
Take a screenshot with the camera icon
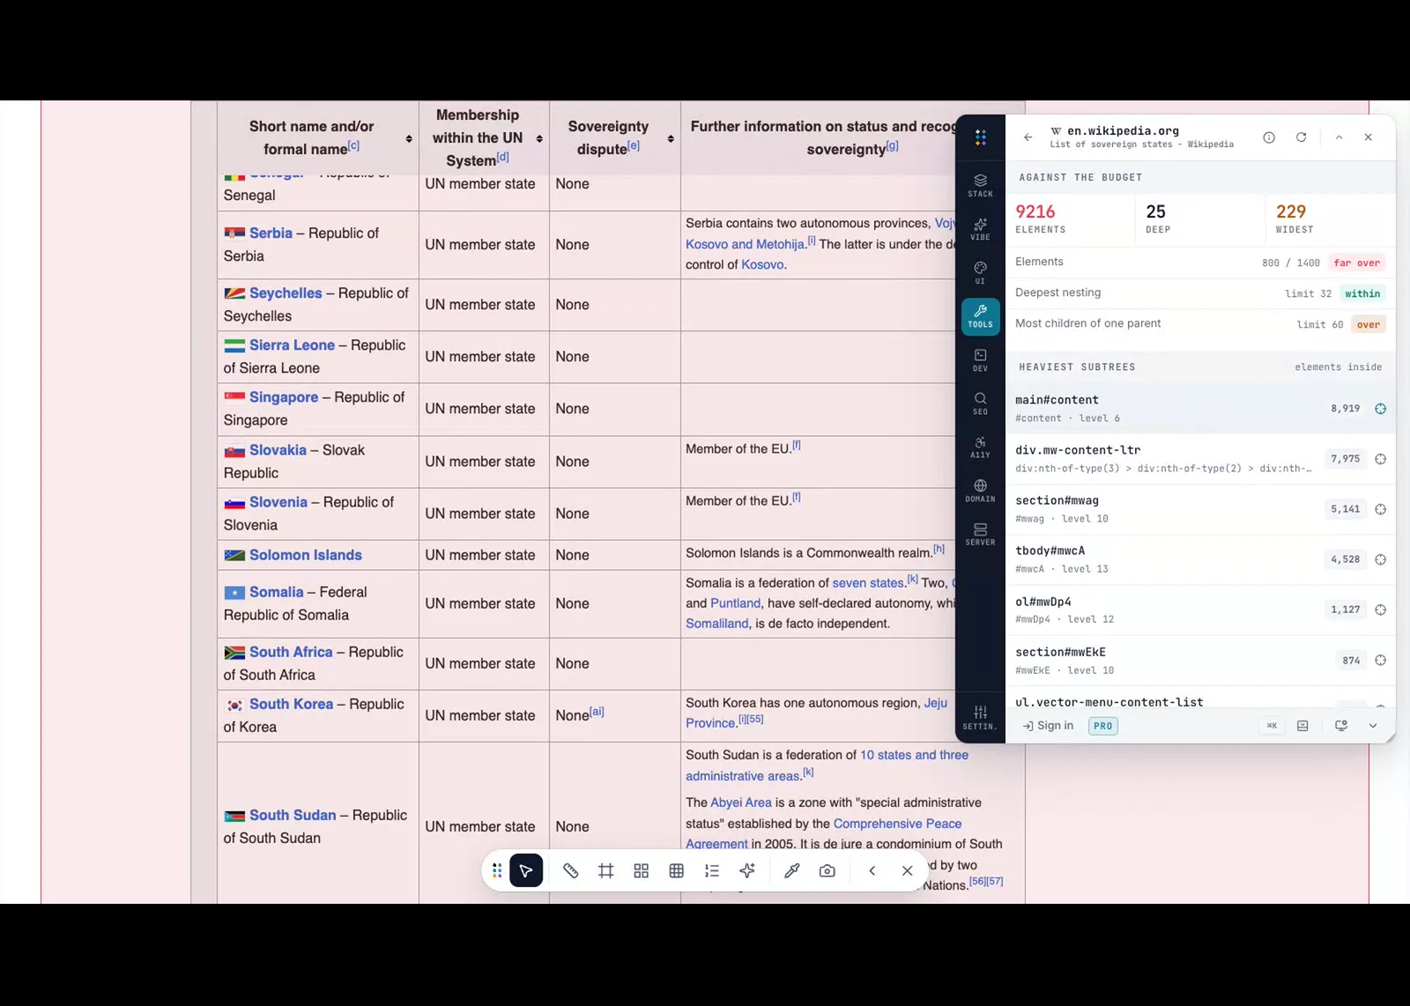[827, 870]
